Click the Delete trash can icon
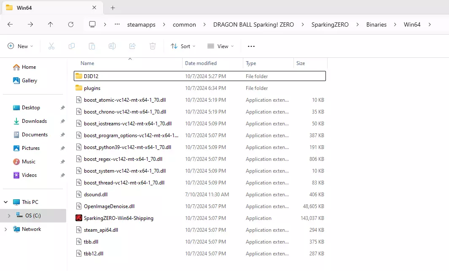Viewport: 449px width, 271px height. (x=153, y=46)
